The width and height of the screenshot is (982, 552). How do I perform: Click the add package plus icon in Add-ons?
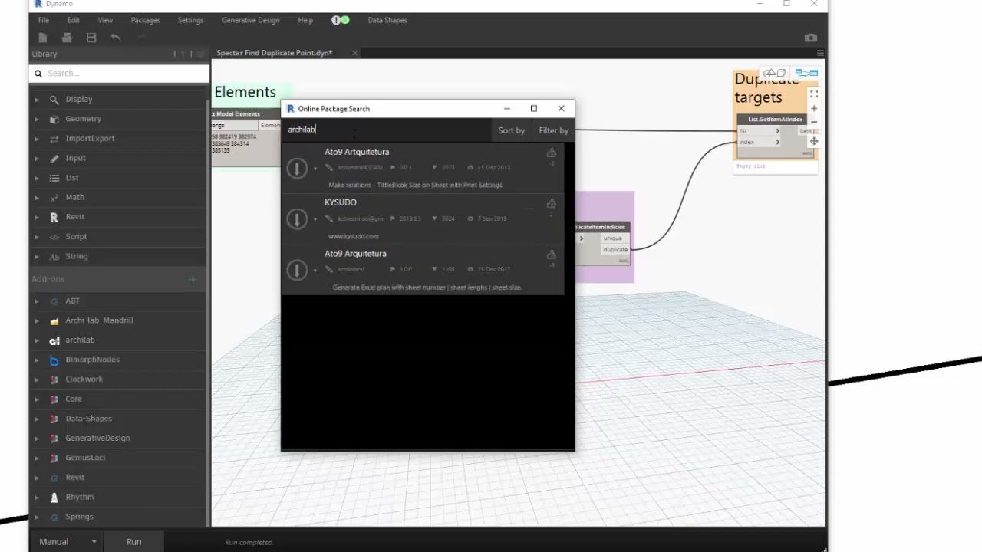(193, 279)
